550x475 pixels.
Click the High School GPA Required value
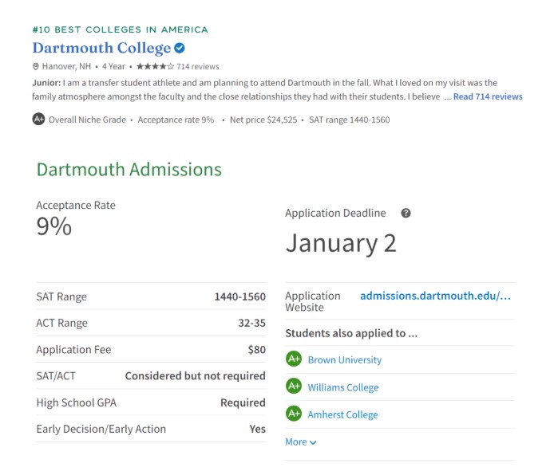[243, 402]
